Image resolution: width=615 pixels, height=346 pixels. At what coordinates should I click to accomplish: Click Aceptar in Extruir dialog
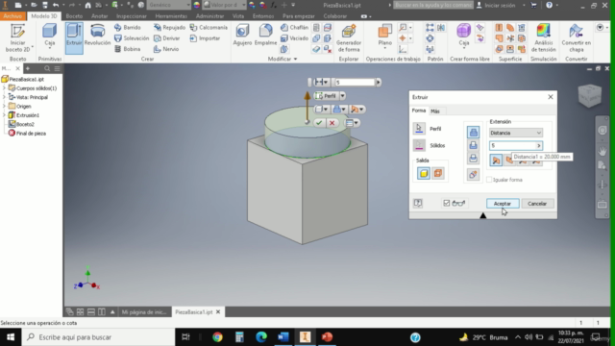(x=503, y=203)
